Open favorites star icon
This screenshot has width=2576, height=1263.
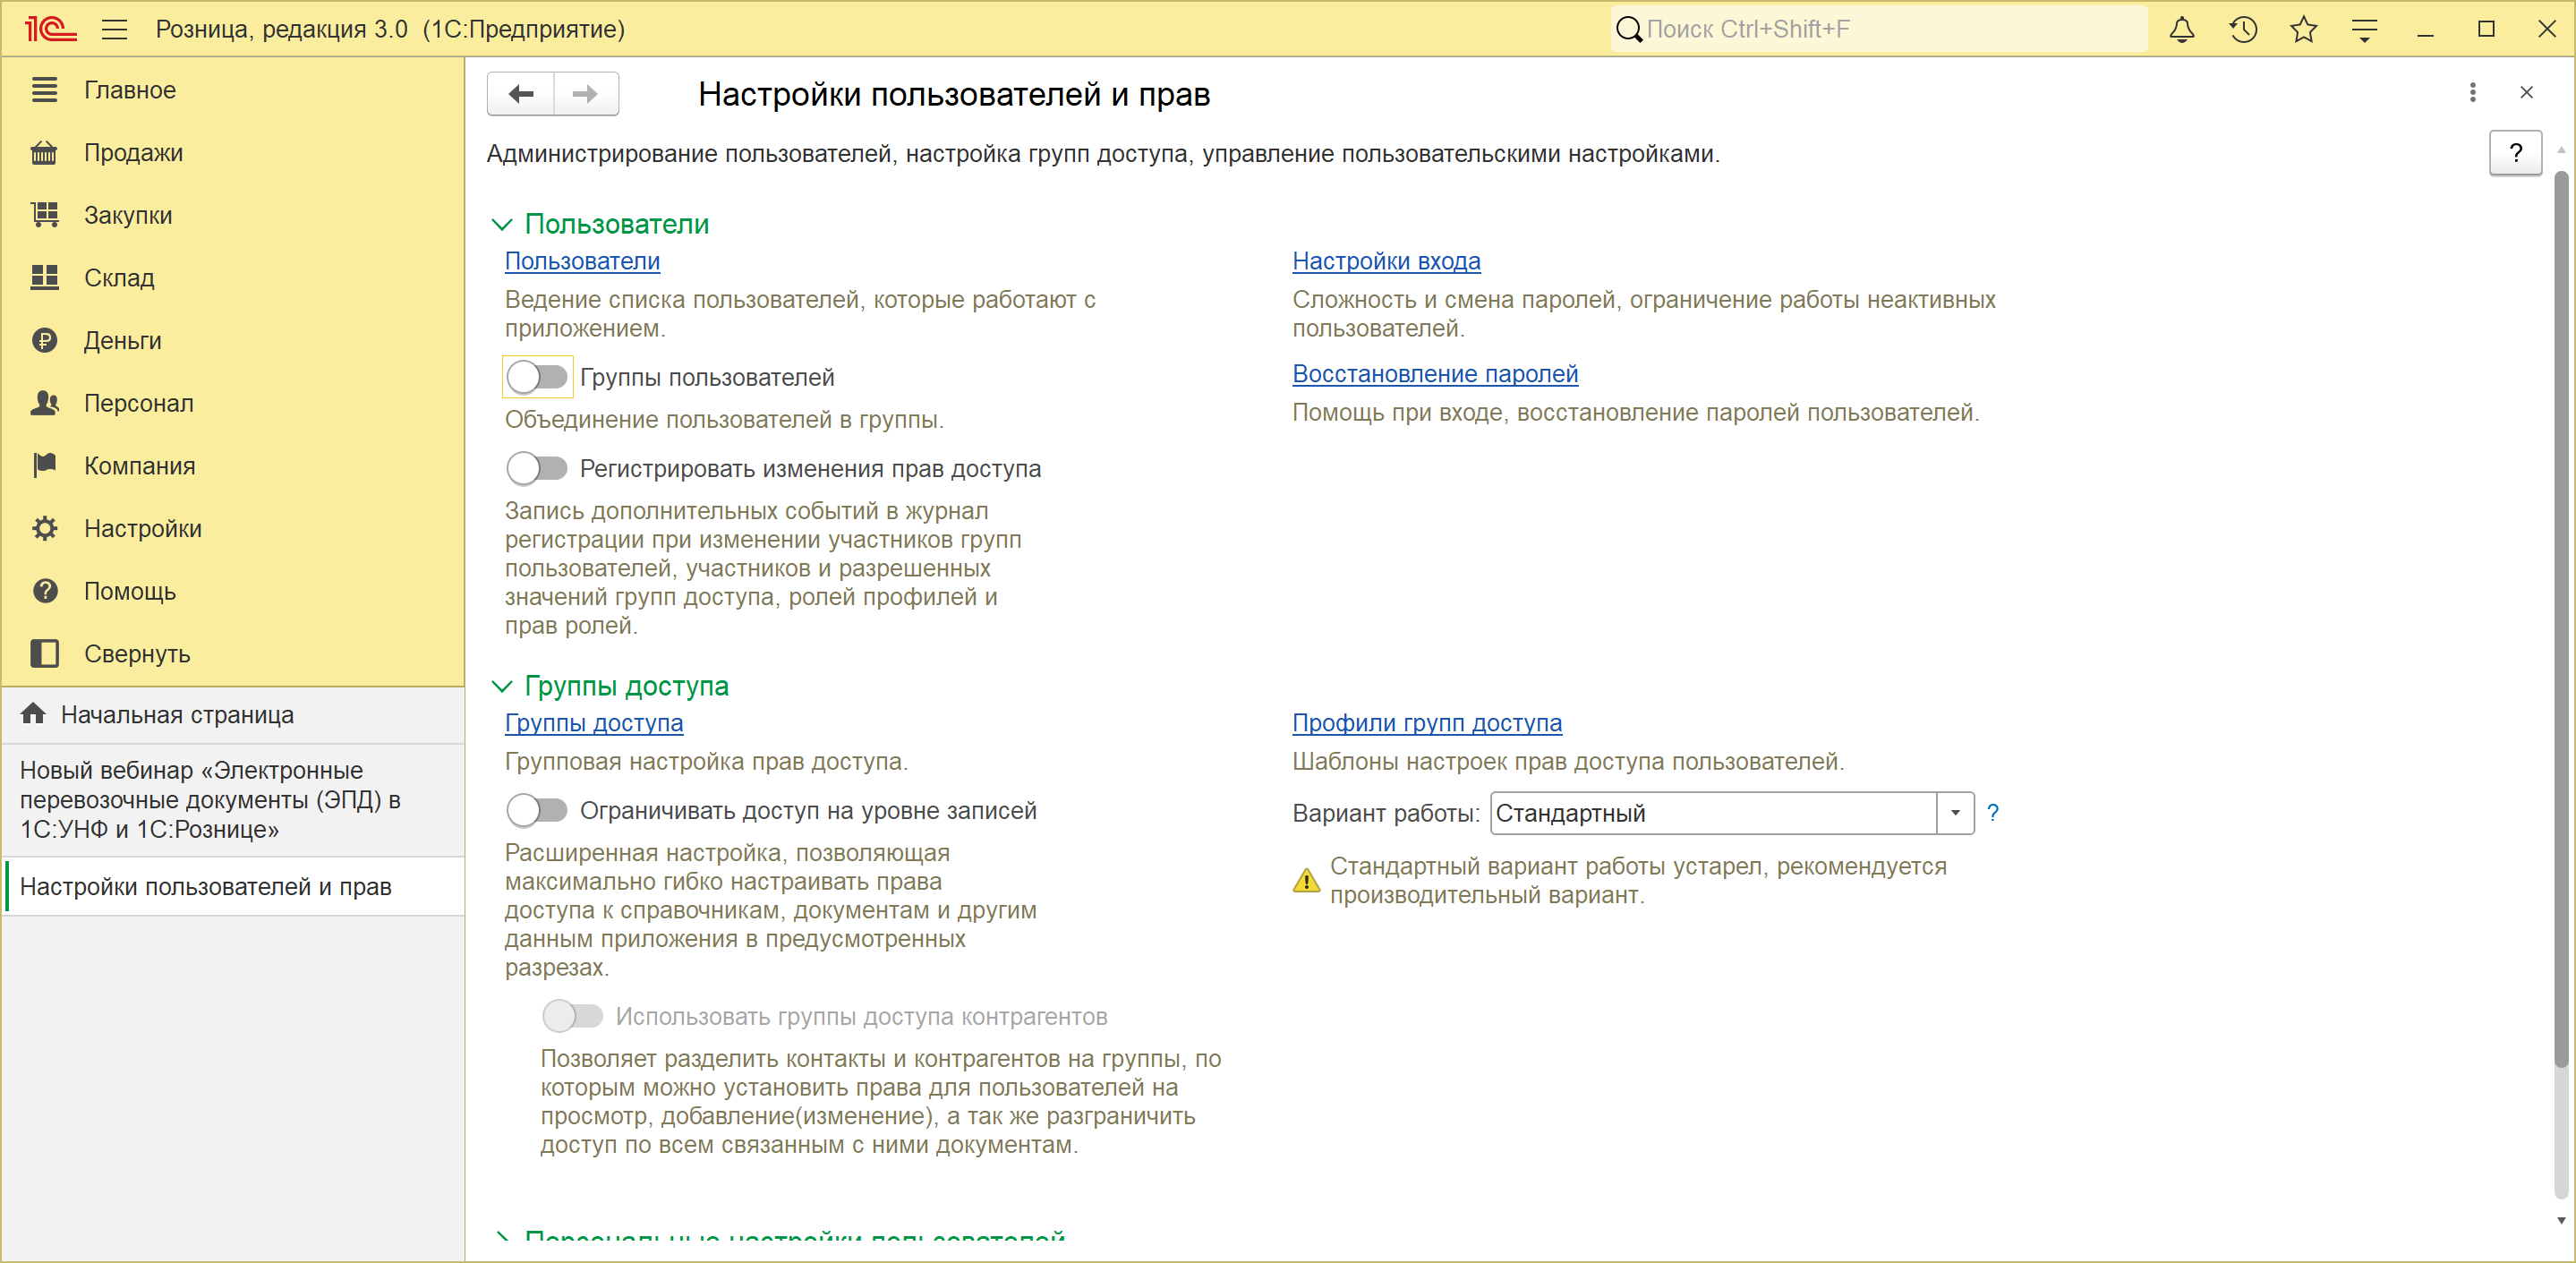point(2304,30)
